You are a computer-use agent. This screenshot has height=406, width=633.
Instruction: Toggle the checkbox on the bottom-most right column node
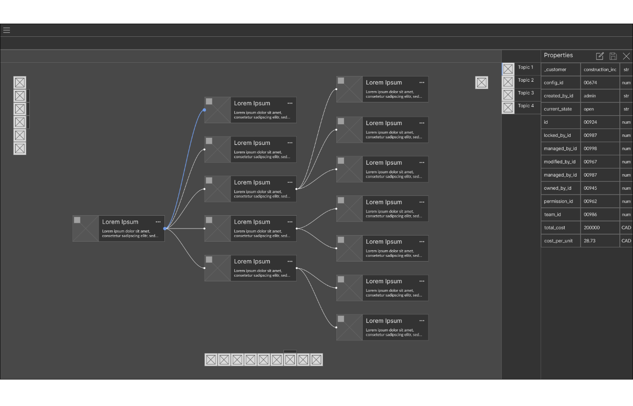coord(341,319)
